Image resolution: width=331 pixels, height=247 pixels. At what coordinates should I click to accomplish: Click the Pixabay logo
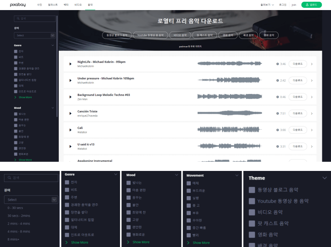point(18,5)
